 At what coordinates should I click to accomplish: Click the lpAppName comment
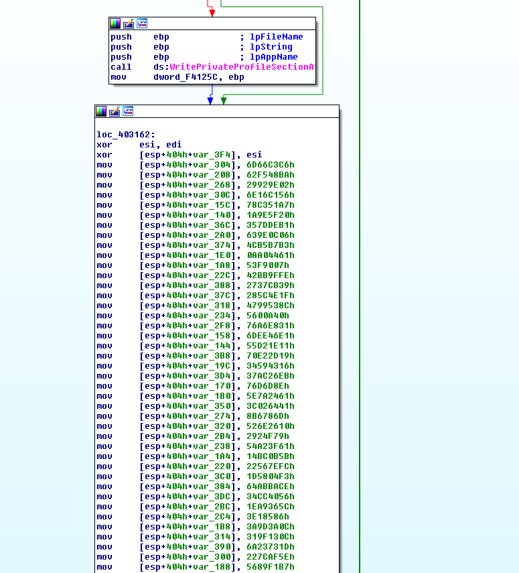[273, 57]
